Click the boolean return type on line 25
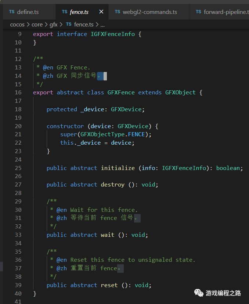The width and height of the screenshot is (249, 304). pyautogui.click(x=228, y=168)
